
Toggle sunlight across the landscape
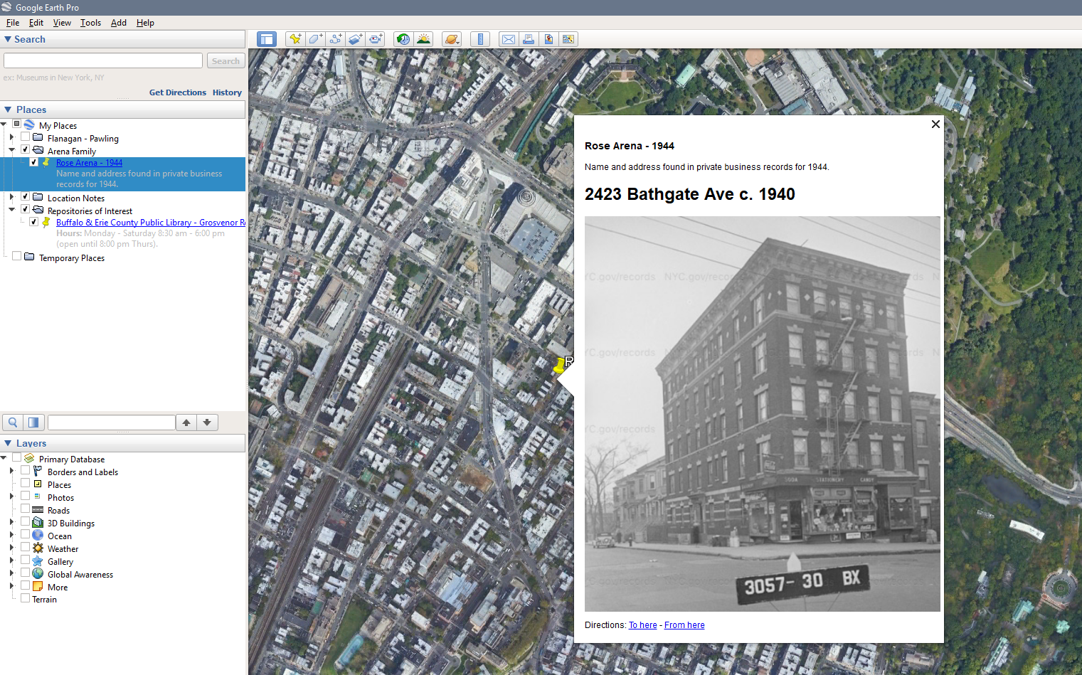[424, 39]
